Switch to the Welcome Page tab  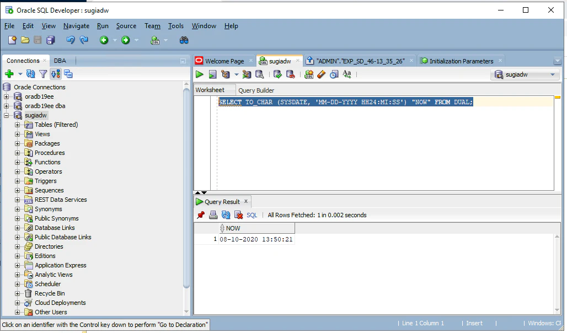[224, 61]
